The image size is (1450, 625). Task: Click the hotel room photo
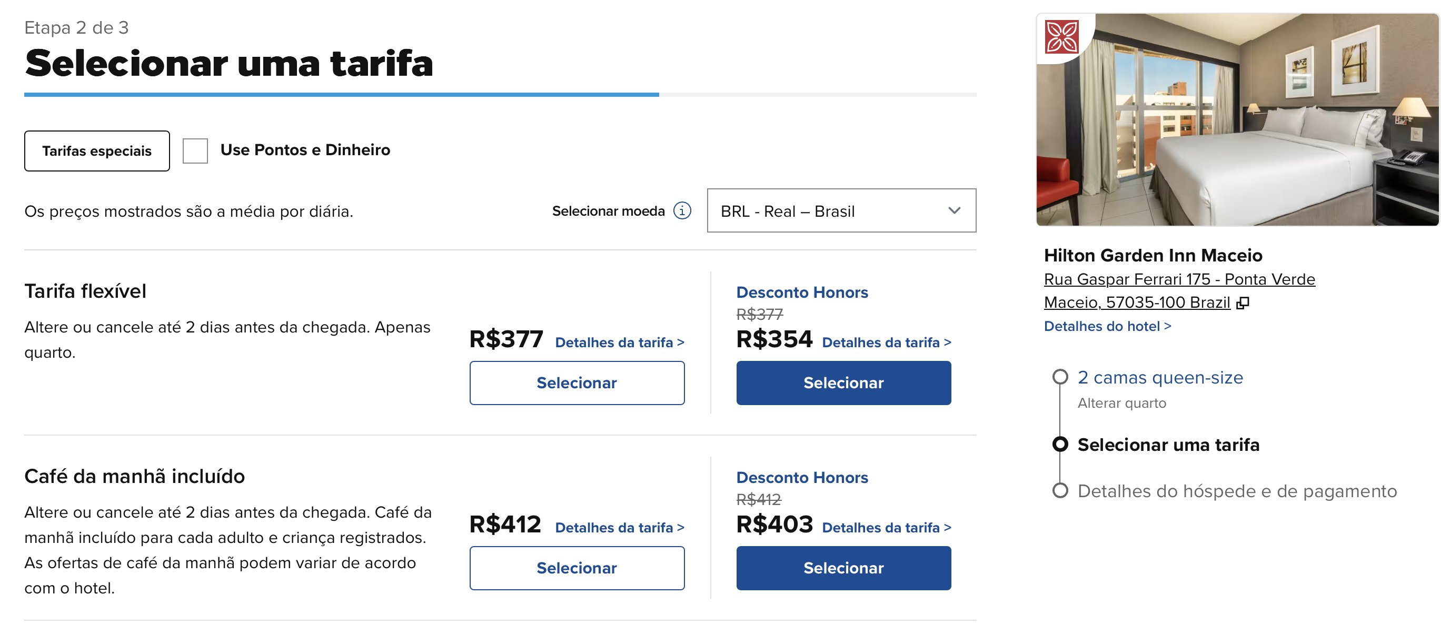(1237, 120)
